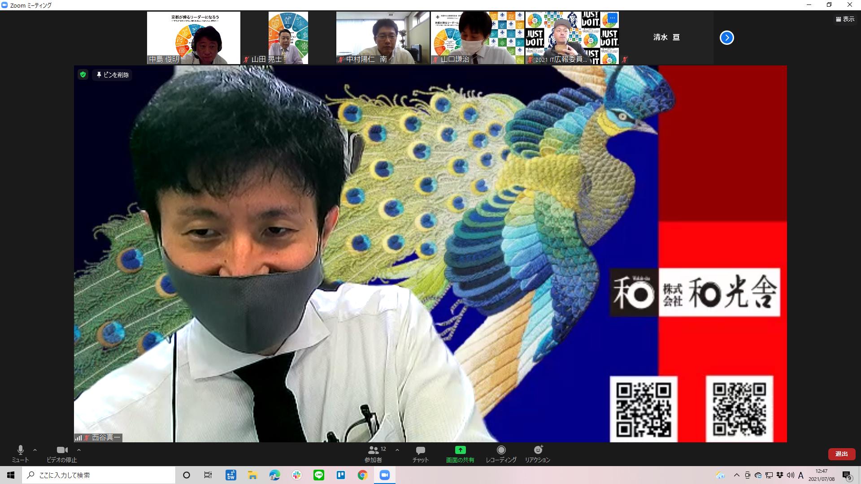Start recording with レコーディング
The height and width of the screenshot is (484, 861).
[x=501, y=454]
